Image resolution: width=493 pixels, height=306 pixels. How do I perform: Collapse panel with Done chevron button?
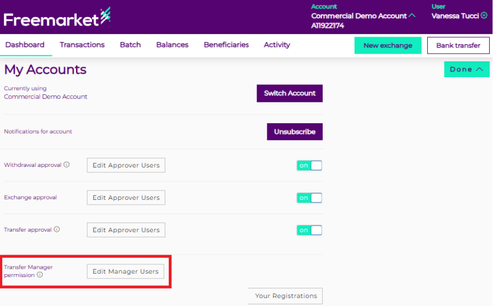pyautogui.click(x=467, y=70)
